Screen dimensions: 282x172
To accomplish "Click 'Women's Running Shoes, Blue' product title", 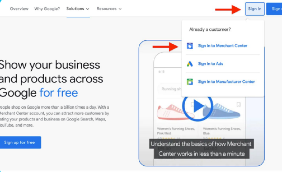I will pyautogui.click(x=222, y=131).
